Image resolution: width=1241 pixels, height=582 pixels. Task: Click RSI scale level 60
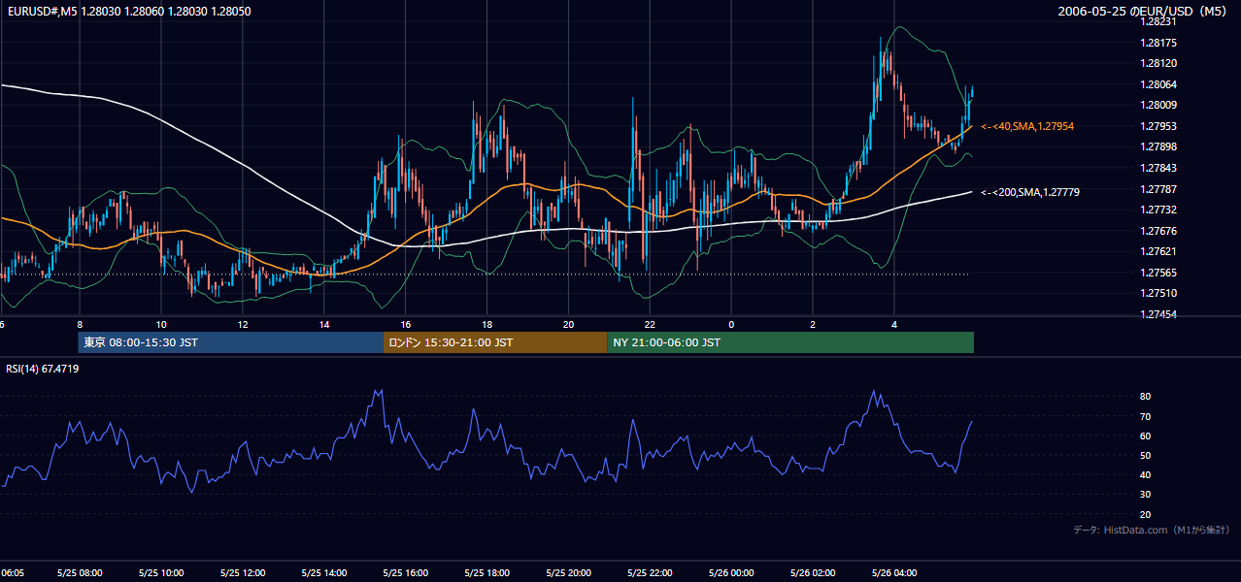point(1145,436)
